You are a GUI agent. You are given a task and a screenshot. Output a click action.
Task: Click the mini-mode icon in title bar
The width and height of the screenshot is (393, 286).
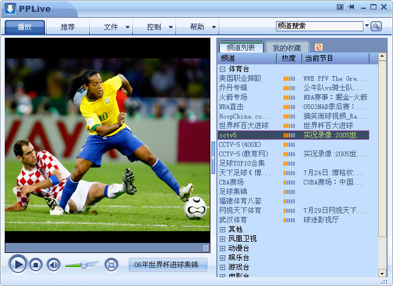340,7
